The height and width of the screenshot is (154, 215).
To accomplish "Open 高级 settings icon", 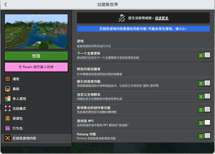I will point(8,89).
